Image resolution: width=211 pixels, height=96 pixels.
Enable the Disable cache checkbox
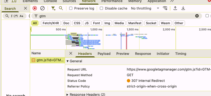click(x=101, y=8)
